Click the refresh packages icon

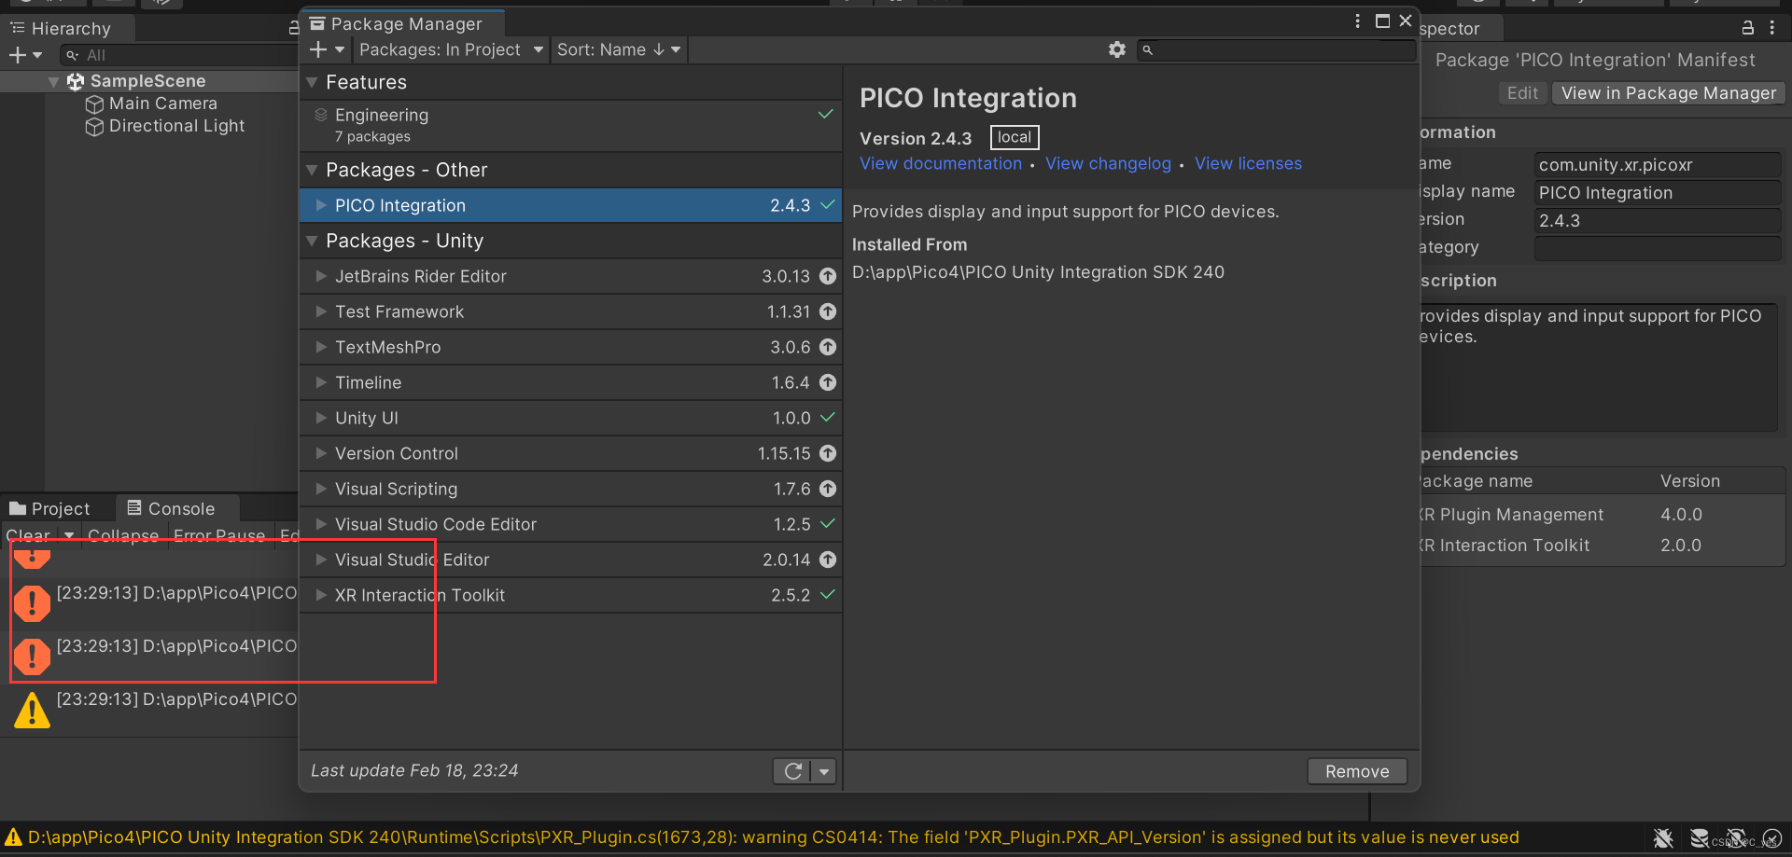(792, 770)
